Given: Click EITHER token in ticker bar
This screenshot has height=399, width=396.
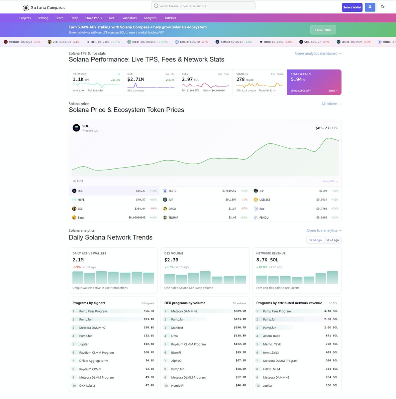Looking at the screenshot, I should [x=103, y=42].
